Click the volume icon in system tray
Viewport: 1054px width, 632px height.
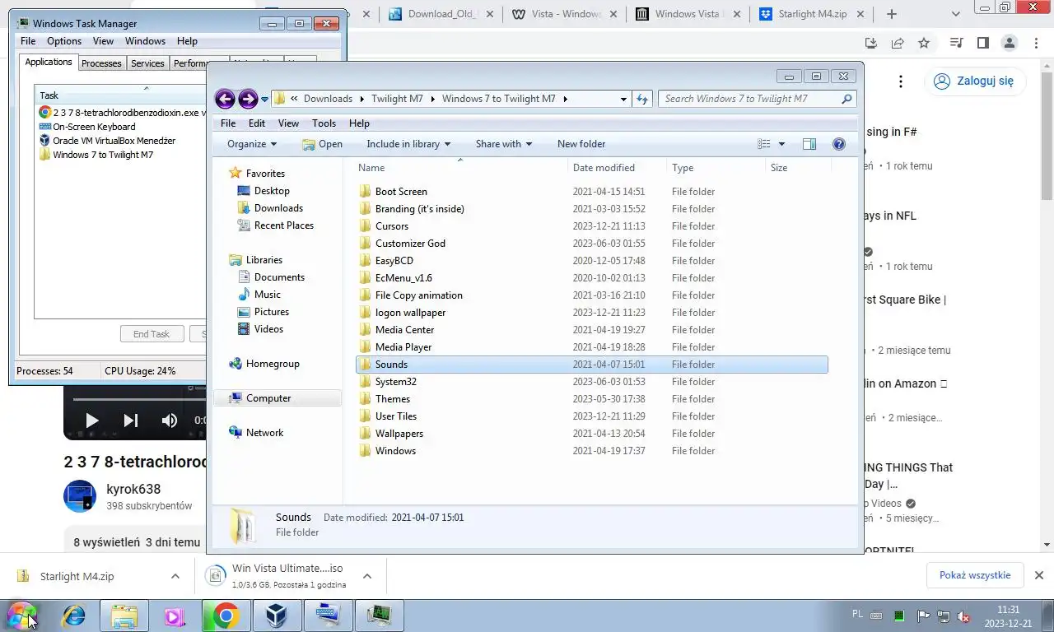pos(963,616)
